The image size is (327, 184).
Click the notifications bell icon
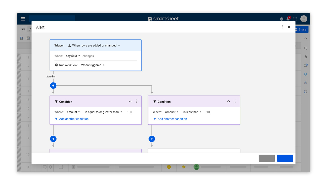point(288,19)
